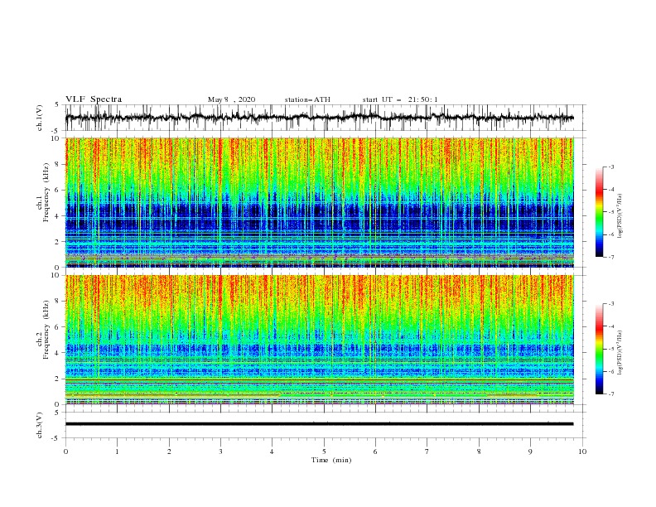The width and height of the screenshot is (656, 507).
Task: Click time axis tick label "5"
Action: point(324,451)
